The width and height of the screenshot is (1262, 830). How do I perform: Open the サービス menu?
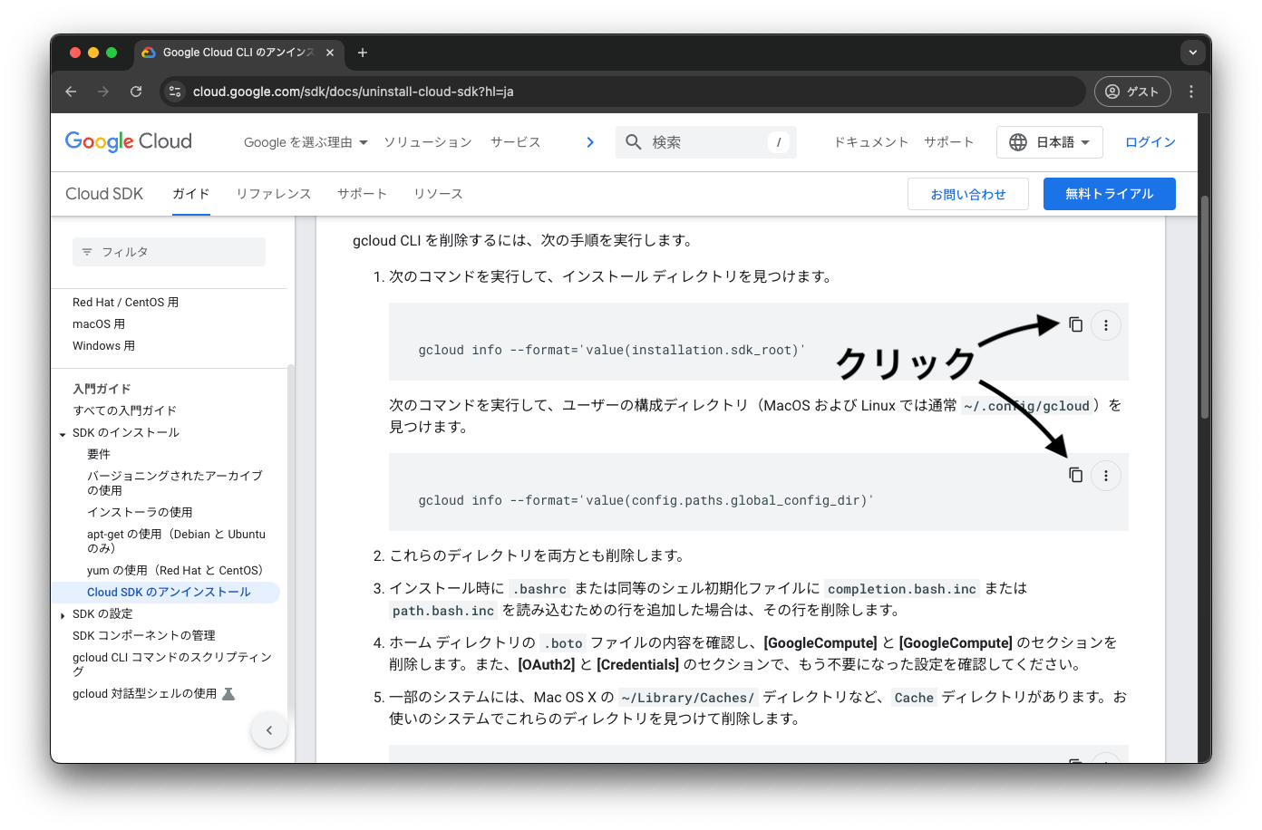pyautogui.click(x=516, y=142)
